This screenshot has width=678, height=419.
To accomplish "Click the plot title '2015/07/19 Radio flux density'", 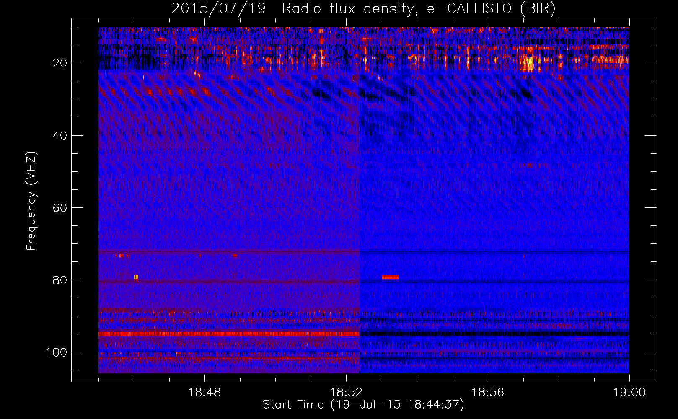I will (293, 8).
